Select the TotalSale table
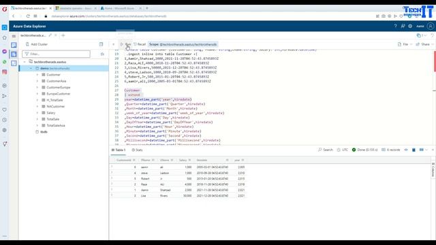The image size is (436, 245). (x=53, y=119)
